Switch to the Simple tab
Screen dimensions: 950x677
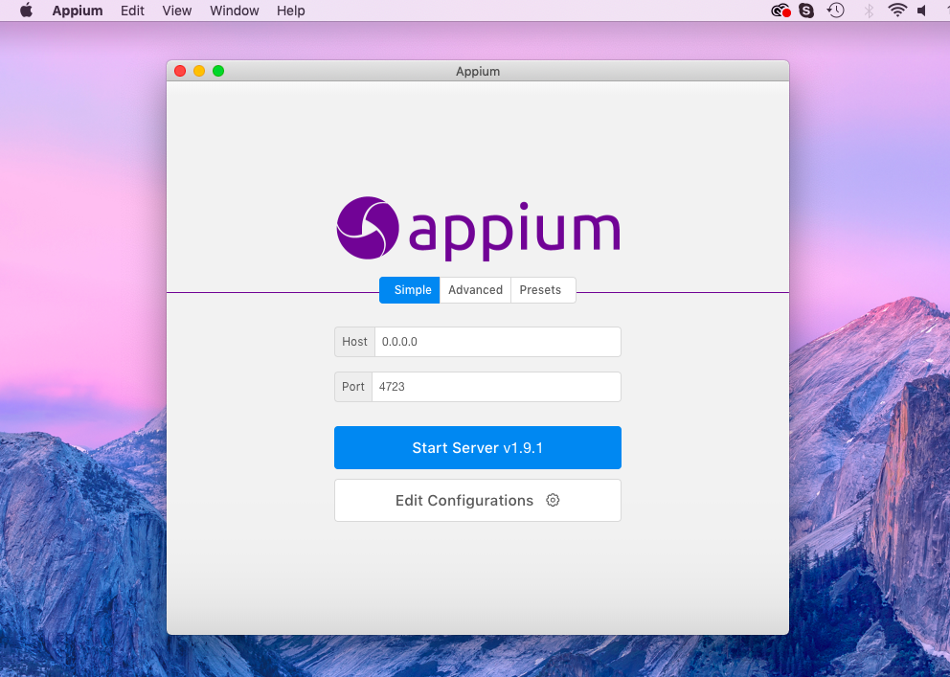tap(410, 290)
